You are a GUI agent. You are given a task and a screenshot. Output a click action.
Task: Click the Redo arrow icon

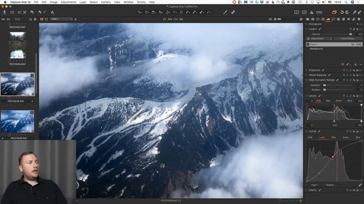coord(45,12)
